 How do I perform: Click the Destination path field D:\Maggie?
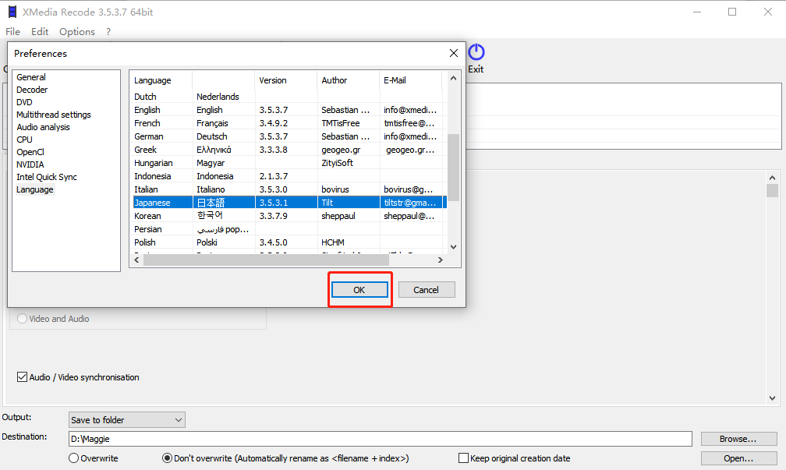(x=380, y=439)
